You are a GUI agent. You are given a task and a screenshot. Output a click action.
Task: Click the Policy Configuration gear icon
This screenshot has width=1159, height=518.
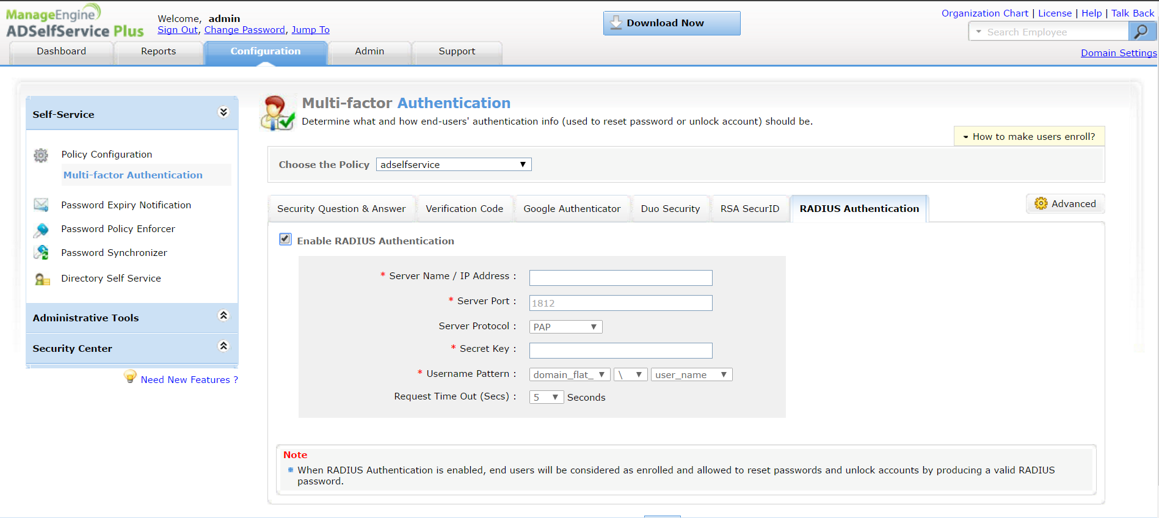(41, 155)
